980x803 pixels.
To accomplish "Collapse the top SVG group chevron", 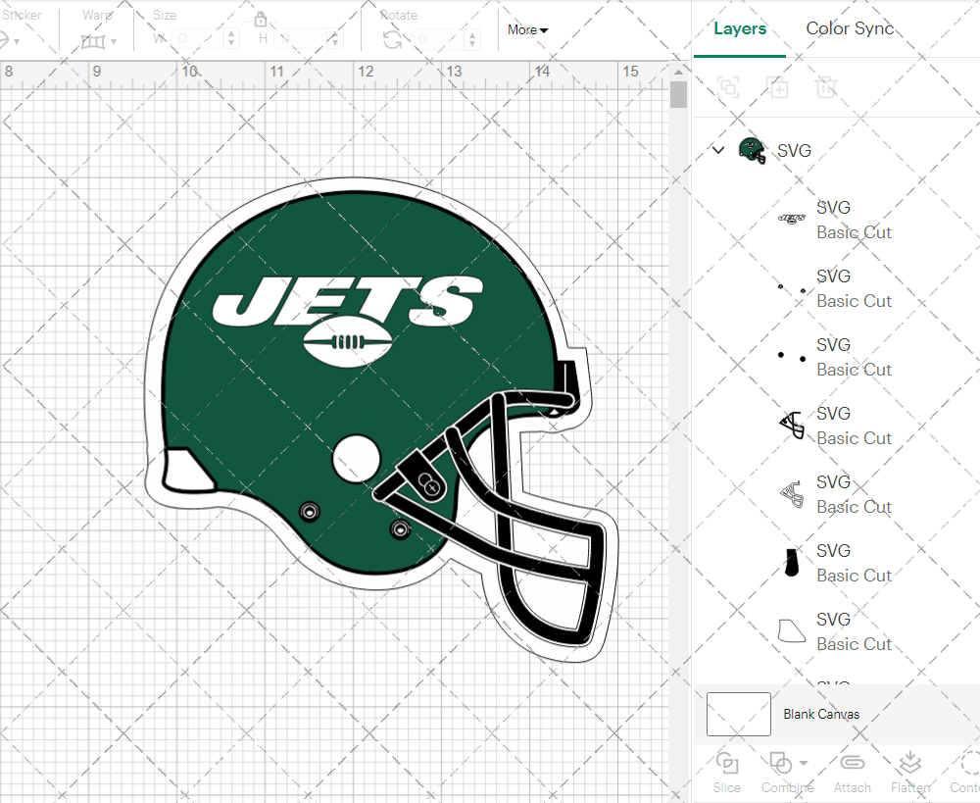I will [x=718, y=150].
